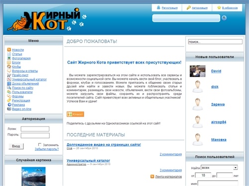Screen dimensions: 249x186
Task: Click the shopping cart icon beside Прайс-лист
Action: [x=9, y=75]
